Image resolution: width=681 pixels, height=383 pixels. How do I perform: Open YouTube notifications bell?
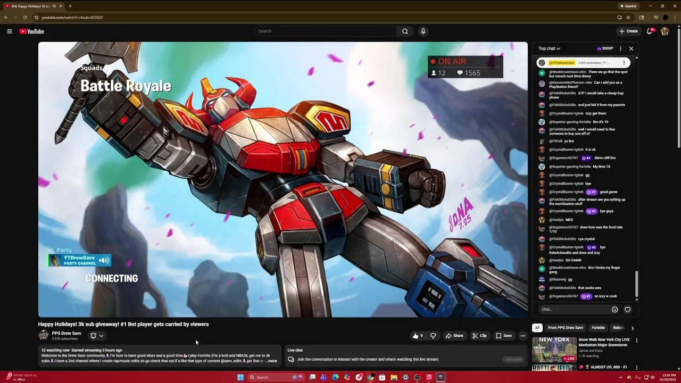[650, 31]
